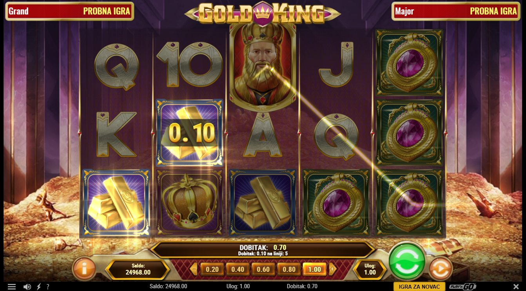The width and height of the screenshot is (526, 291).
Task: Click the golden crown reel symbol
Action: pos(189,203)
